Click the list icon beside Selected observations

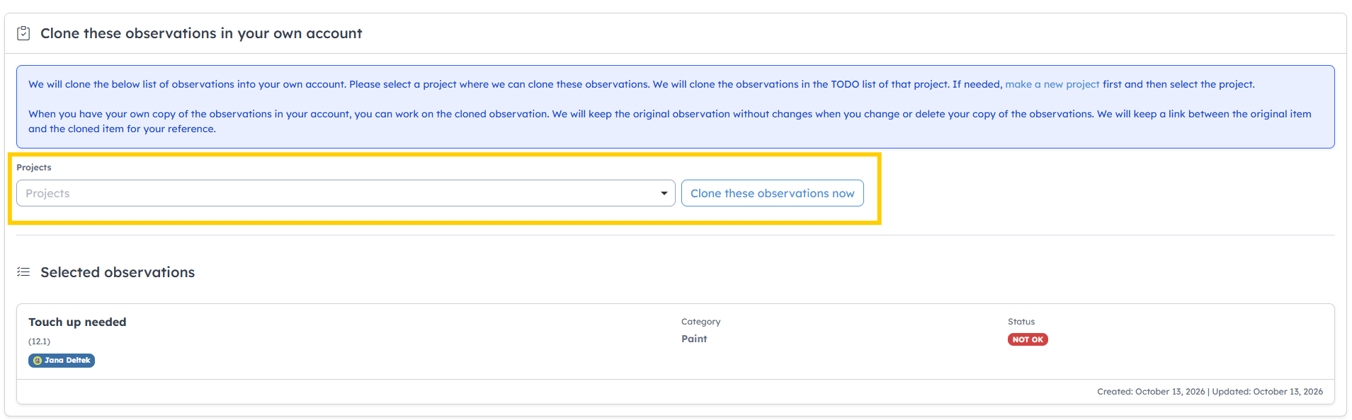tap(23, 272)
